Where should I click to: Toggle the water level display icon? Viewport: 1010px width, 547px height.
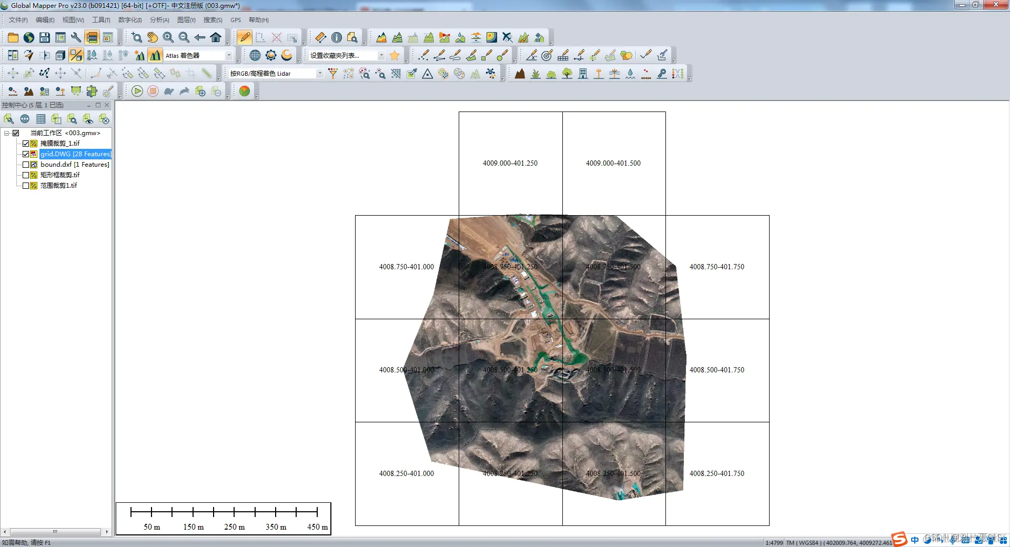click(92, 55)
